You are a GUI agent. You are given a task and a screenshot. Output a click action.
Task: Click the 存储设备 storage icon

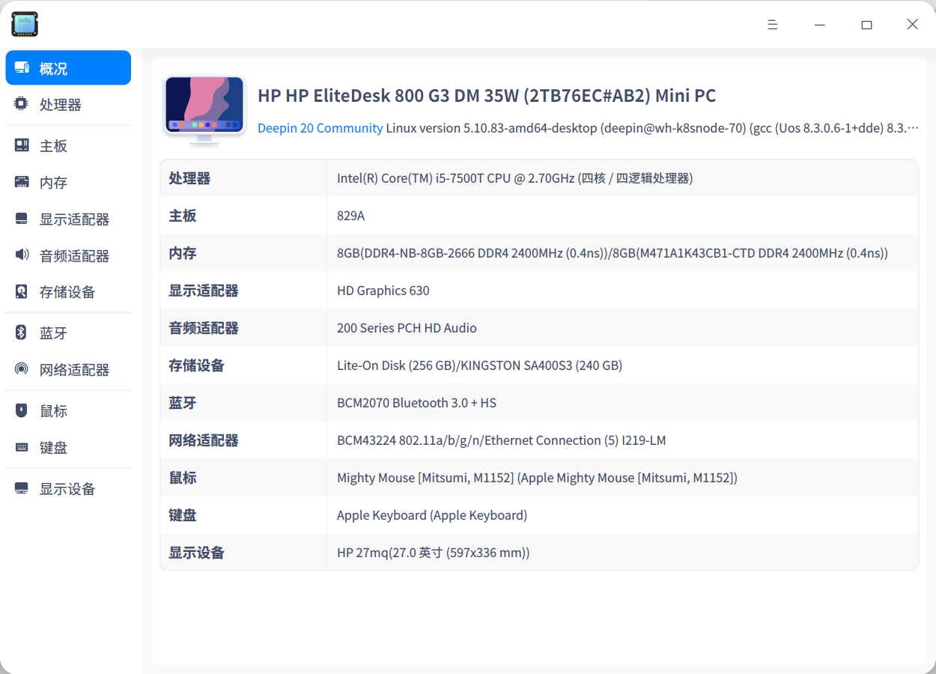[x=21, y=292]
